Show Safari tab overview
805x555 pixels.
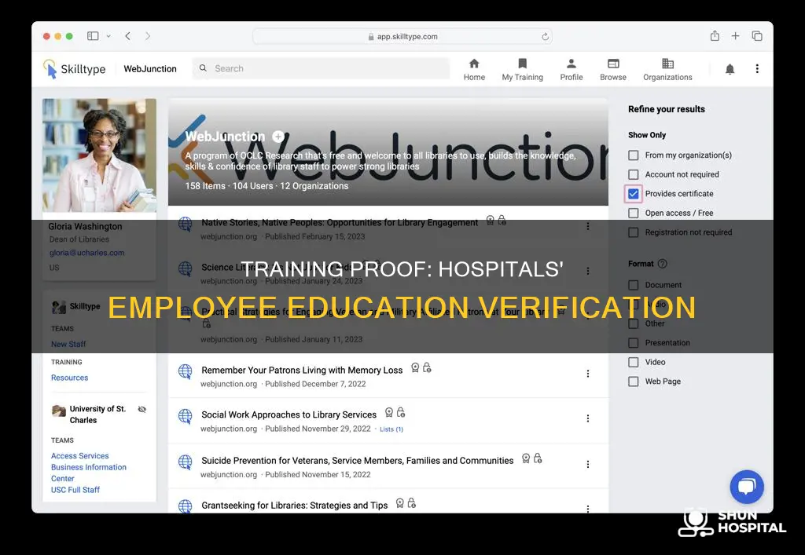pyautogui.click(x=757, y=36)
